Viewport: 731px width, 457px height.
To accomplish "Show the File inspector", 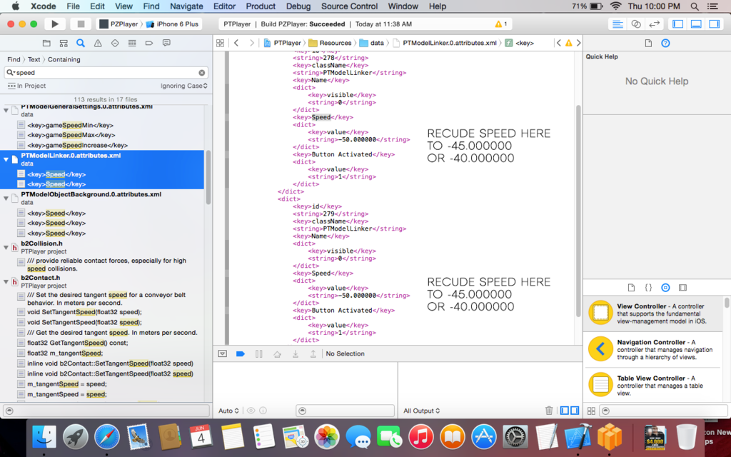I will click(x=648, y=43).
